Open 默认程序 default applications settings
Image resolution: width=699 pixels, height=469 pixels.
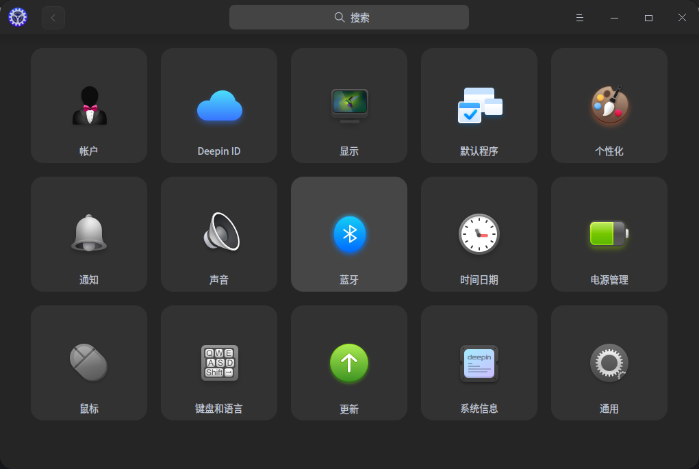click(479, 105)
